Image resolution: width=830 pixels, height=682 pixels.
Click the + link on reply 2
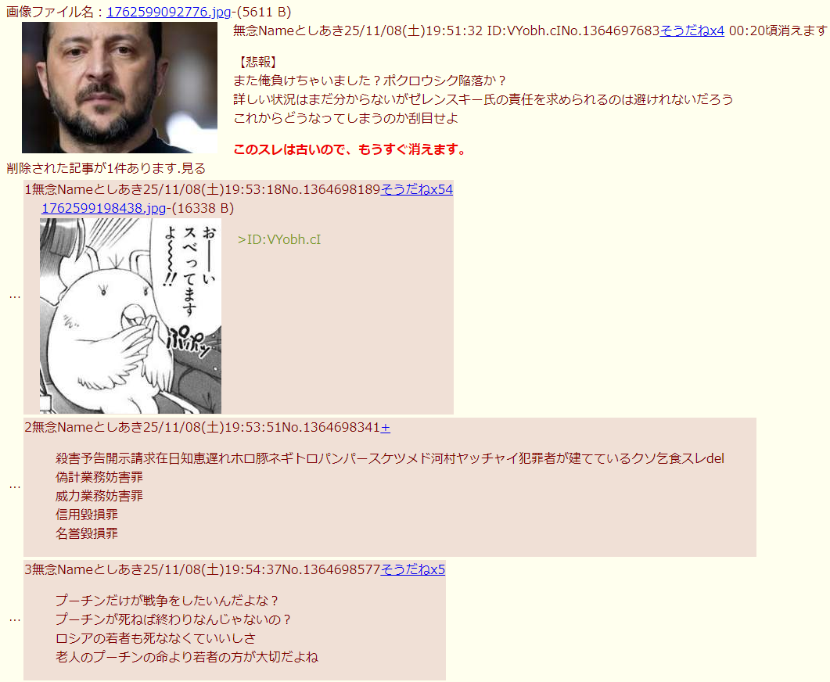(x=386, y=427)
